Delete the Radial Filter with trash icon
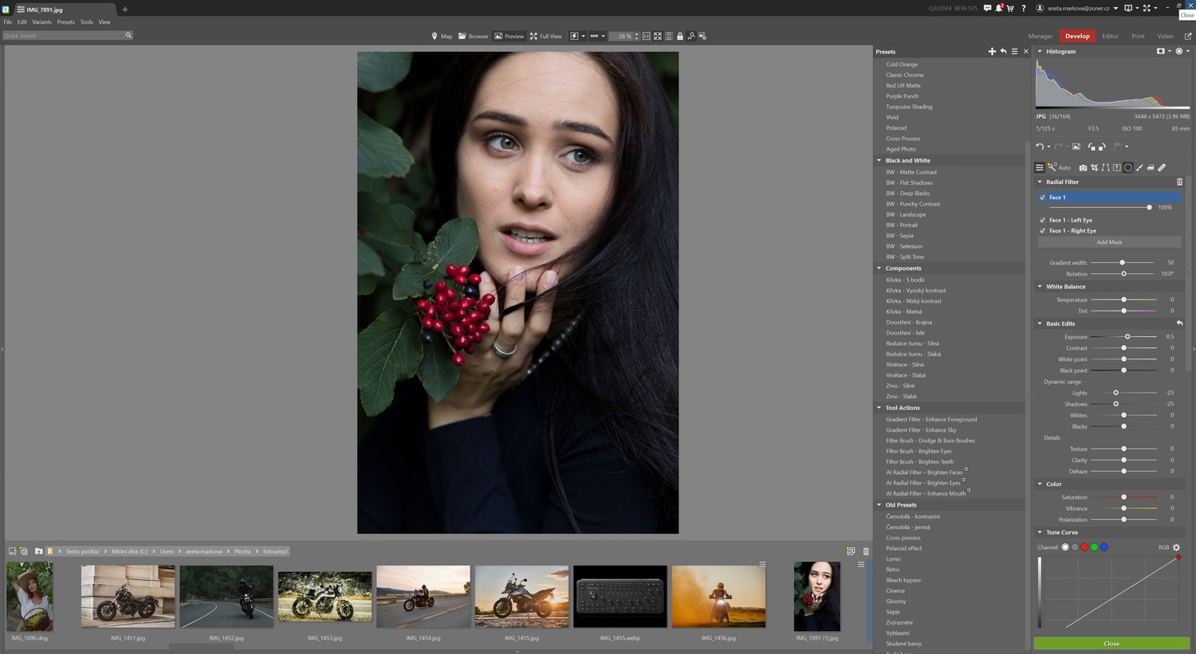Viewport: 1196px width, 654px height. click(1180, 182)
